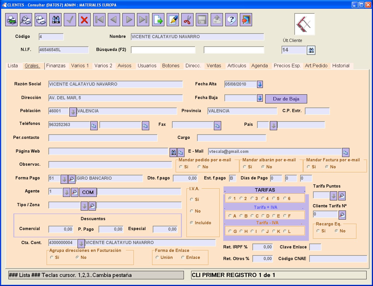Switch to the Finanzas tab
Screen dimensions: 373x286
(x=56, y=66)
